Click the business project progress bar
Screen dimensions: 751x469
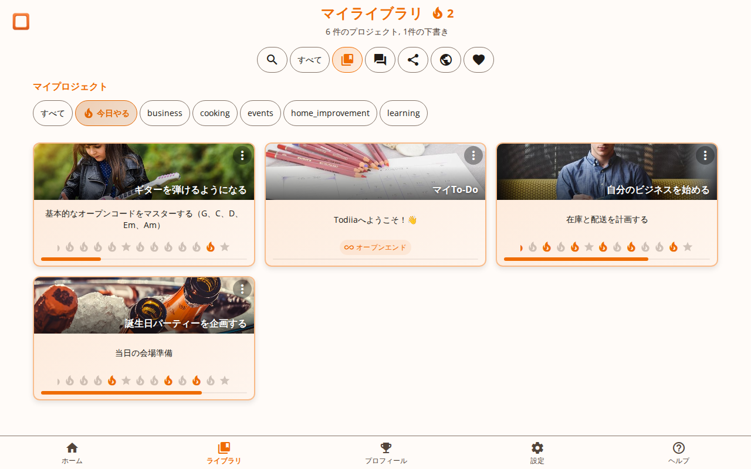coord(607,259)
